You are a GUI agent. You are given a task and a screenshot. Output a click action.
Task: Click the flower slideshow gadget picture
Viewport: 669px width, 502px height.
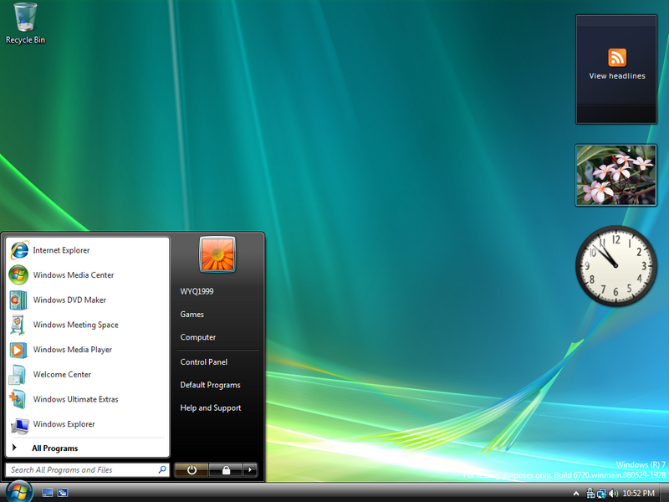point(616,175)
